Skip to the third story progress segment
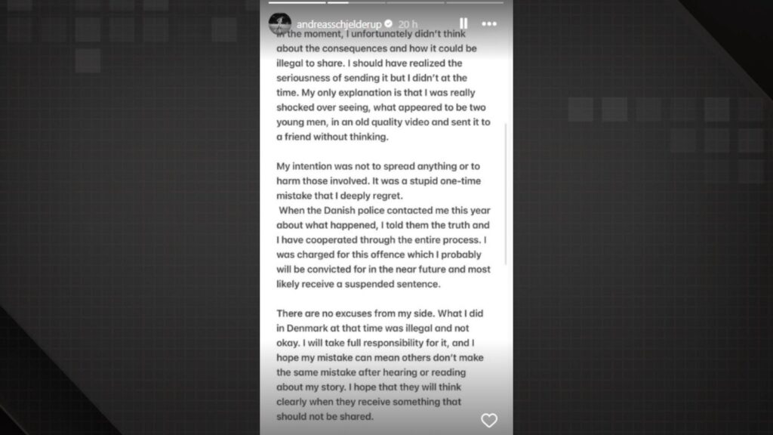Image resolution: width=773 pixels, height=435 pixels. pyautogui.click(x=416, y=2)
